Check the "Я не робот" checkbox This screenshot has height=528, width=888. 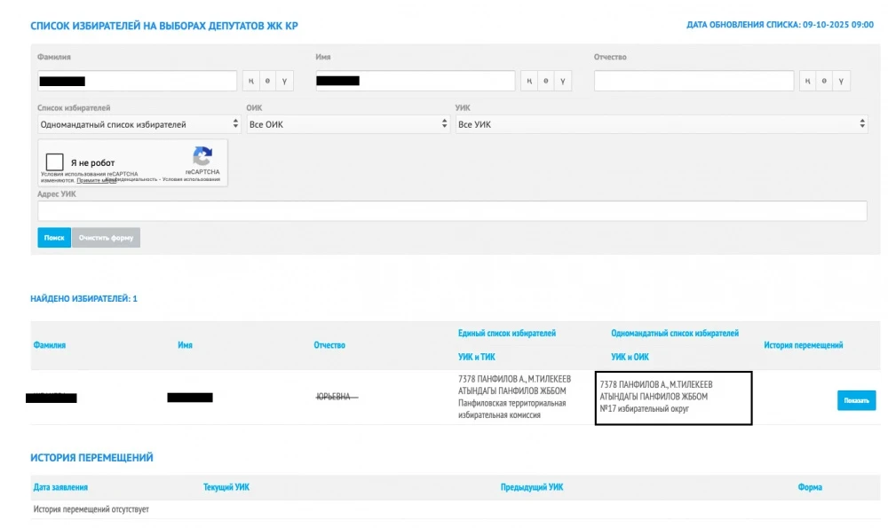55,162
